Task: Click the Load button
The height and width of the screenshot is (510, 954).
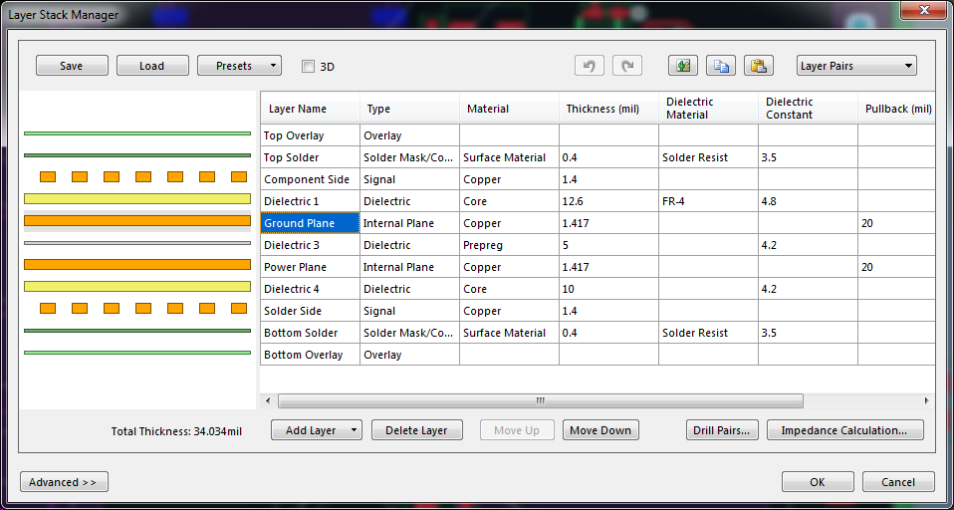Action: pyautogui.click(x=152, y=66)
